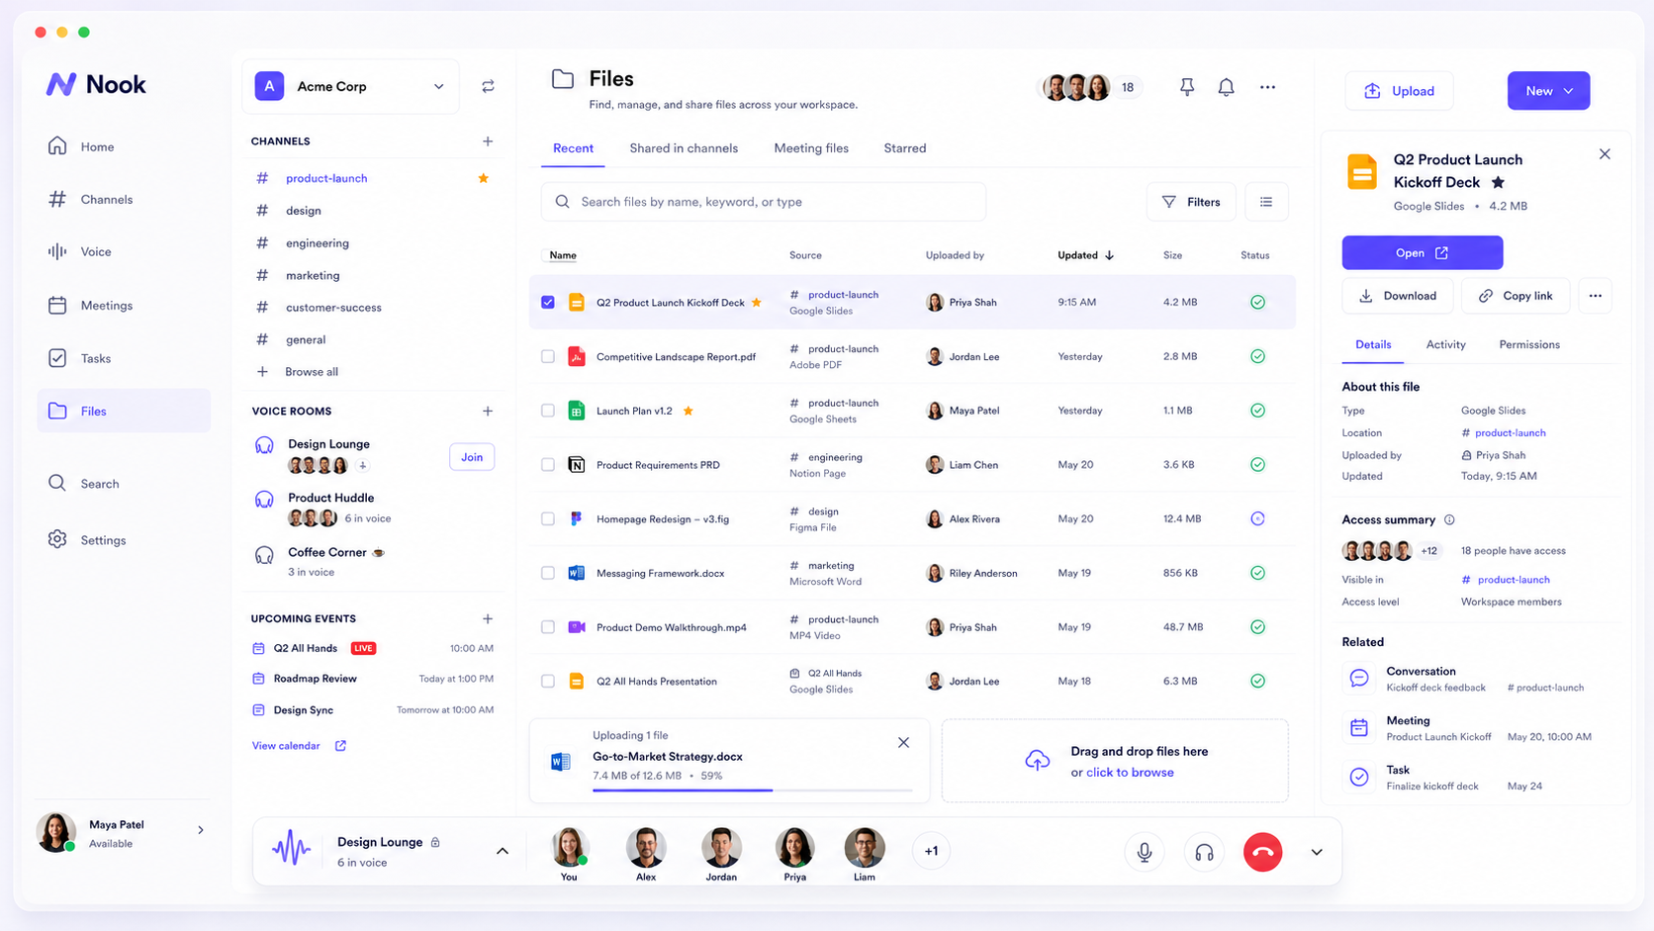
Task: Click the workspace sync arrows icon
Action: (x=488, y=87)
